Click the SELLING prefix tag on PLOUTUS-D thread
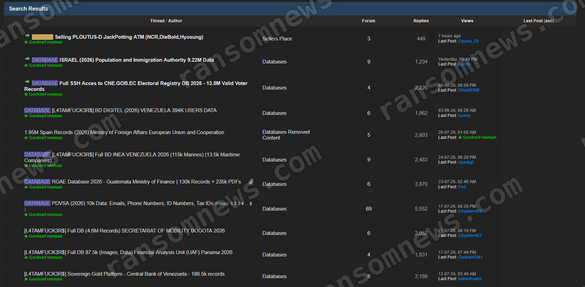 43,37
